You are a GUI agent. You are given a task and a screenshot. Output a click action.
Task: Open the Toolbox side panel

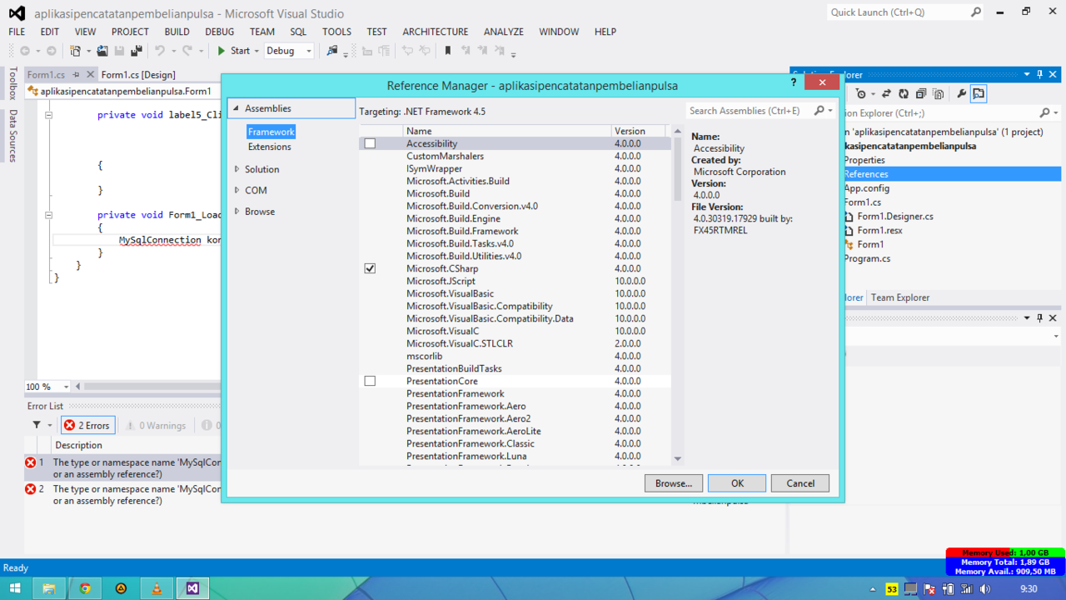click(12, 84)
